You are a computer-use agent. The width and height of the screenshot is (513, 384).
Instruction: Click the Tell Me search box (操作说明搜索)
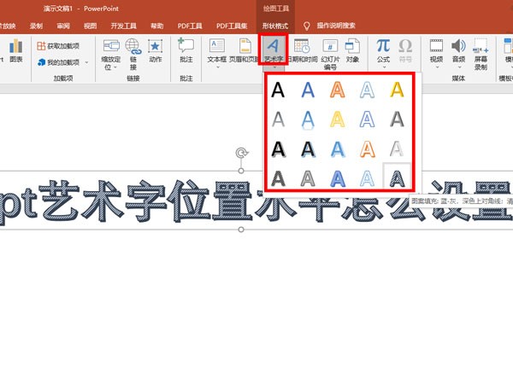click(x=336, y=26)
